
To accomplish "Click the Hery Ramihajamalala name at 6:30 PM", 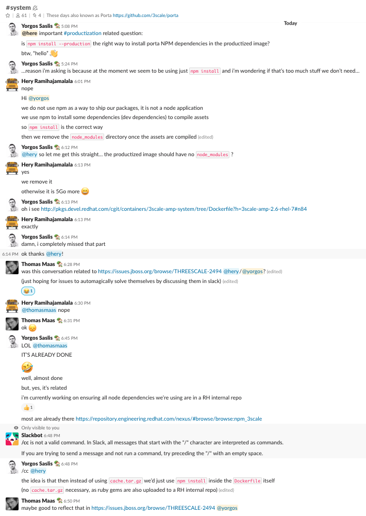I will pos(47,303).
